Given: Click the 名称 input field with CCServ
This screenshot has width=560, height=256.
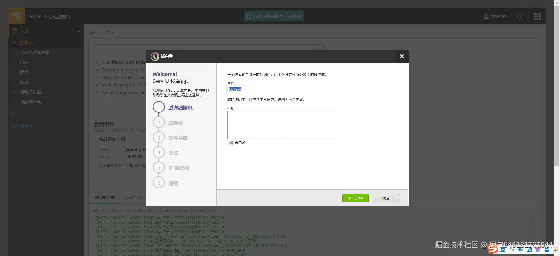Looking at the screenshot, I should 257,89.
